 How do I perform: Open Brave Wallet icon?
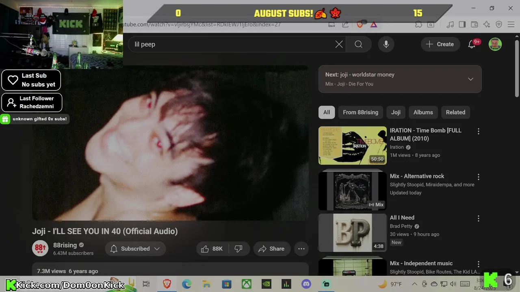tap(474, 24)
